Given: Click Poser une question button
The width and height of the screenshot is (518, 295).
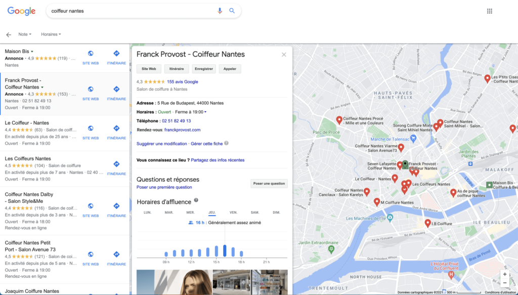Looking at the screenshot, I should point(269,184).
